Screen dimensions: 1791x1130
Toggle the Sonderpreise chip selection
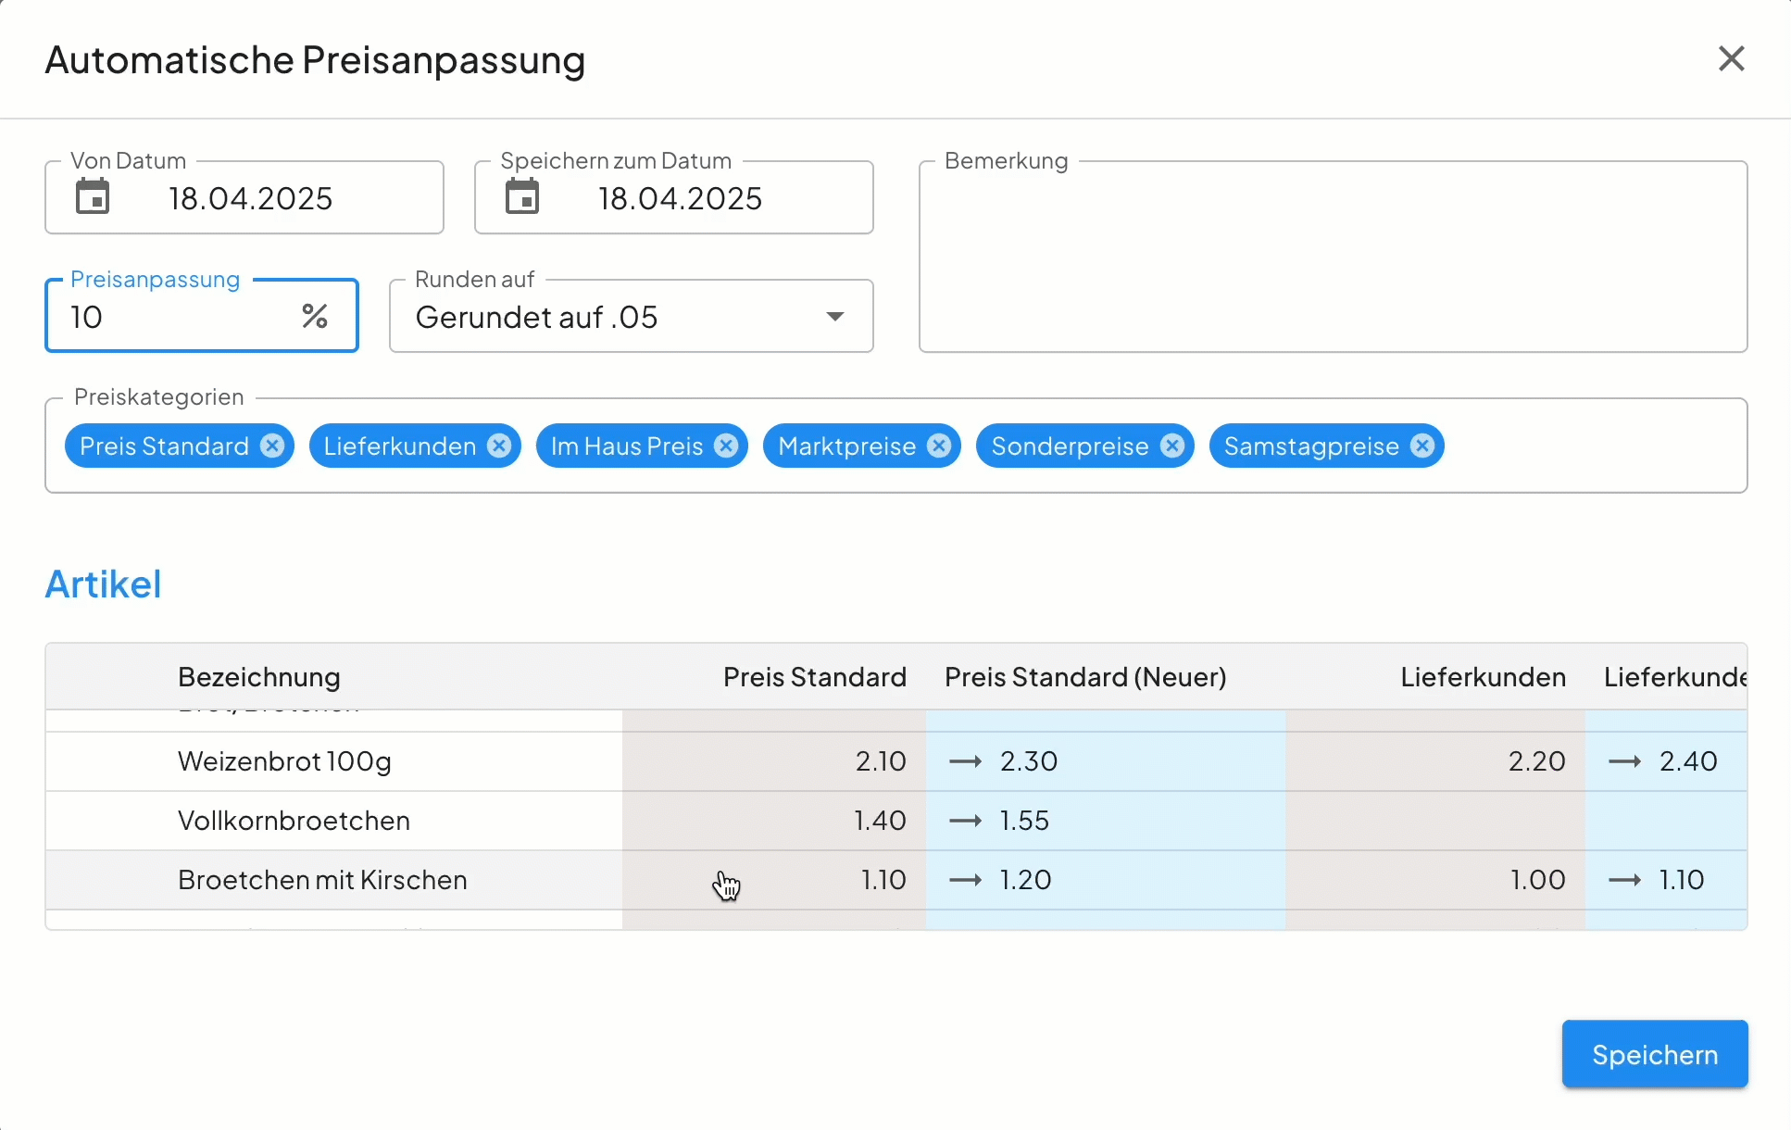coord(1065,446)
